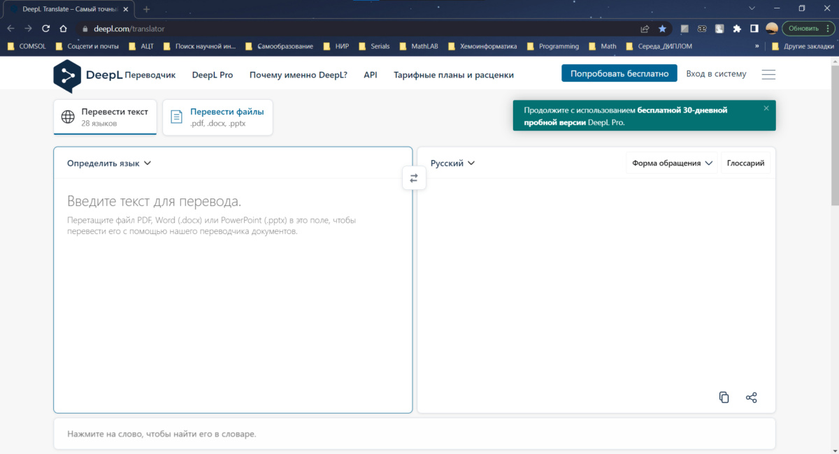Open the target language dropdown Русский
This screenshot has width=839, height=454.
(452, 163)
